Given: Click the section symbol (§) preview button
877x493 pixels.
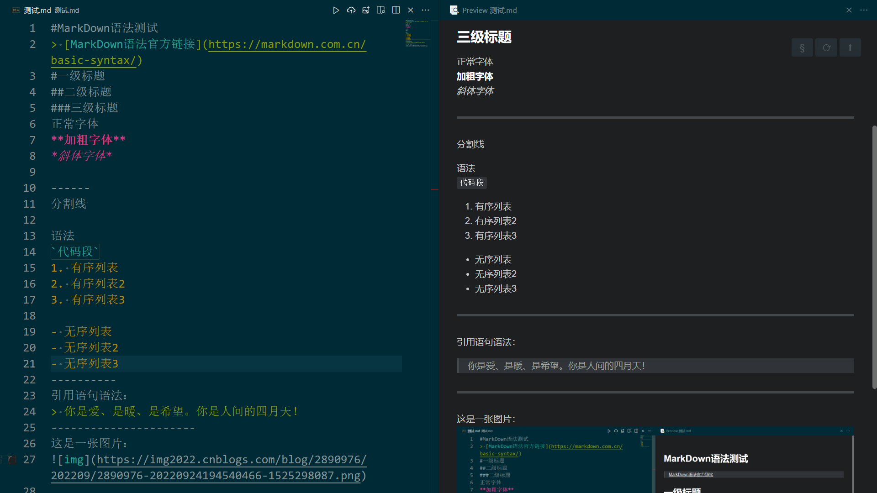Looking at the screenshot, I should click(802, 47).
